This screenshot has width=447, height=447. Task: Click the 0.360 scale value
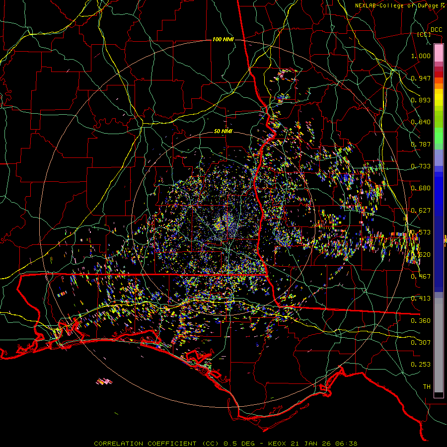pyautogui.click(x=421, y=321)
